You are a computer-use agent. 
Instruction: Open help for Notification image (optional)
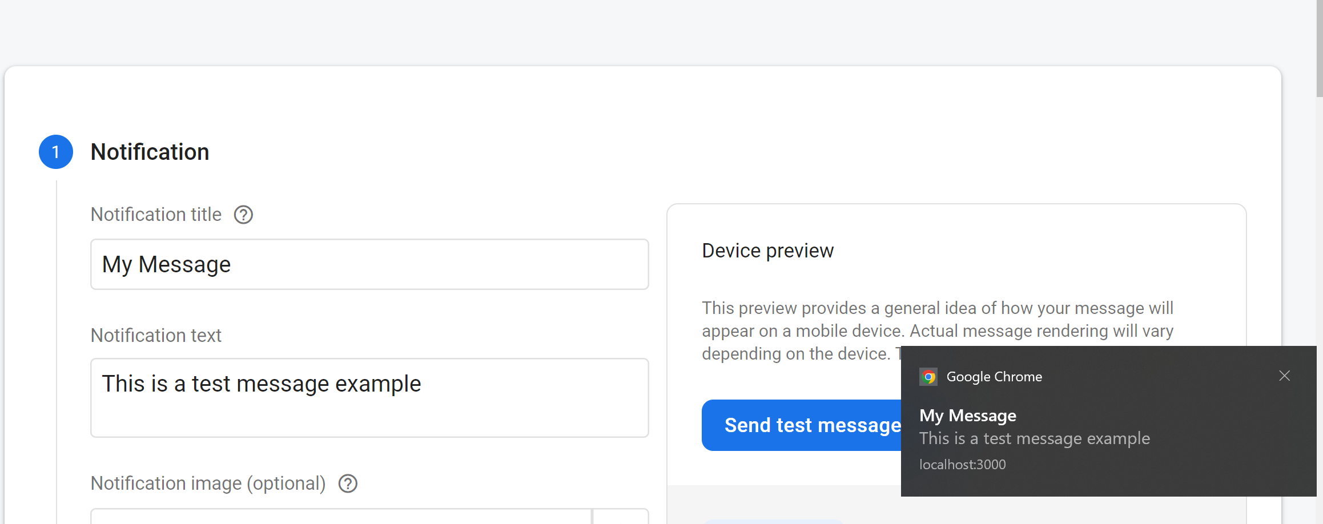pyautogui.click(x=348, y=483)
